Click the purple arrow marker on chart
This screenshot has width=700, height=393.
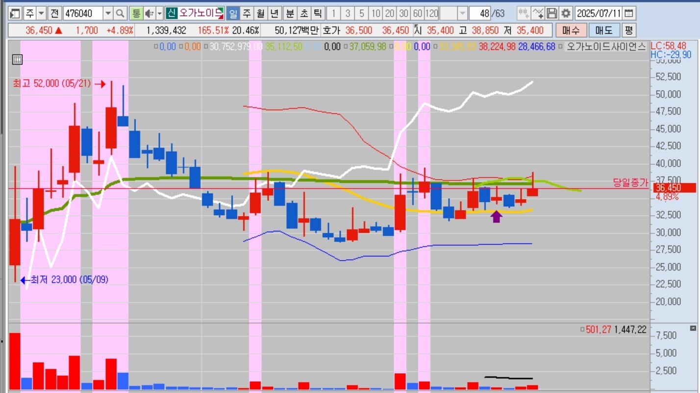[x=497, y=216]
